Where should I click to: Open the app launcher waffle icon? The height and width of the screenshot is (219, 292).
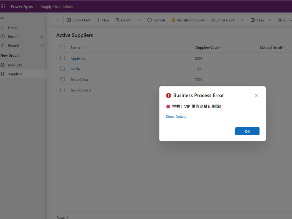(3, 6)
